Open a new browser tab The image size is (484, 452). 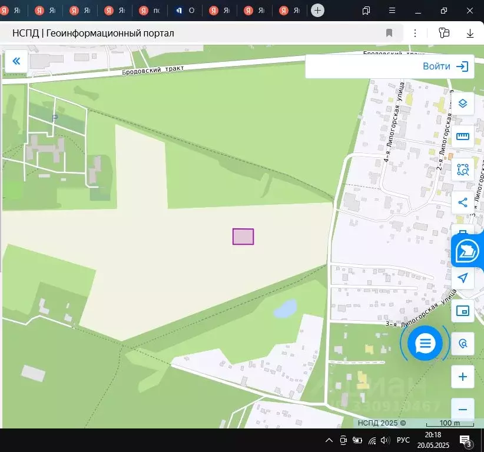[317, 11]
